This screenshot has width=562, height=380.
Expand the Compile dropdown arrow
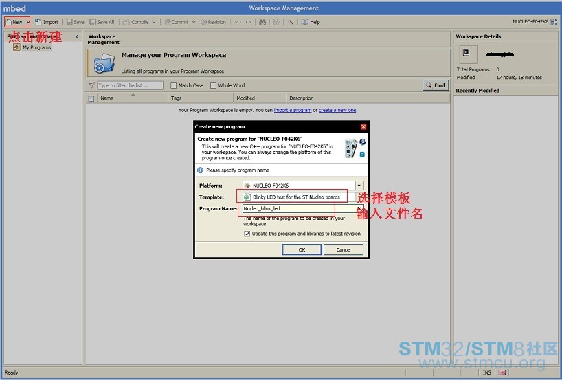point(154,22)
